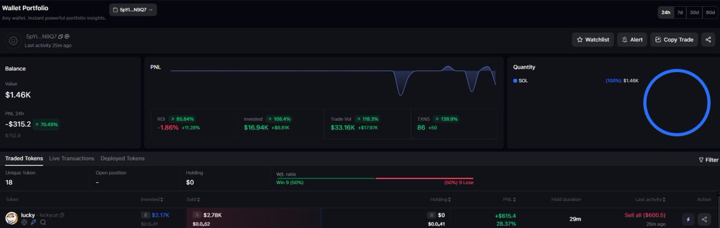The width and height of the screenshot is (720, 228).
Task: Sort table by Sold column
Action: click(193, 199)
